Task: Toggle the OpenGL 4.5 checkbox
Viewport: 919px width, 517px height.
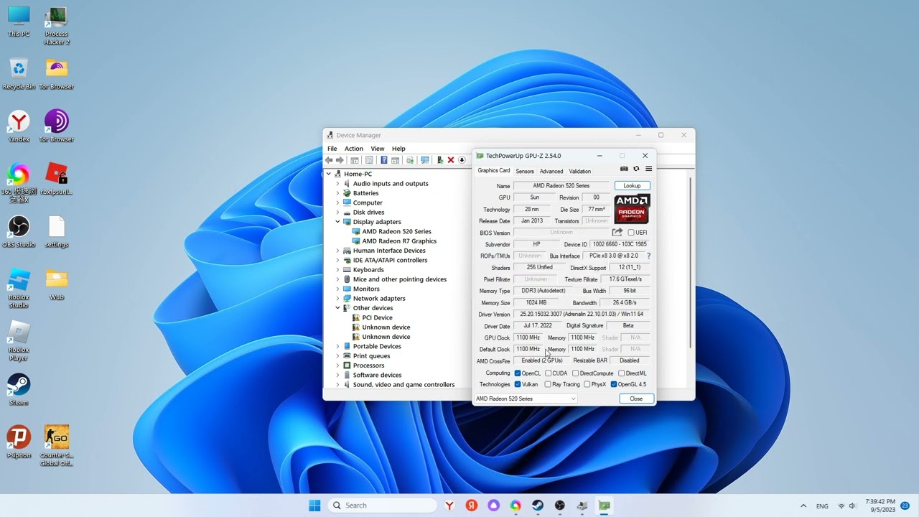Action: [x=614, y=384]
